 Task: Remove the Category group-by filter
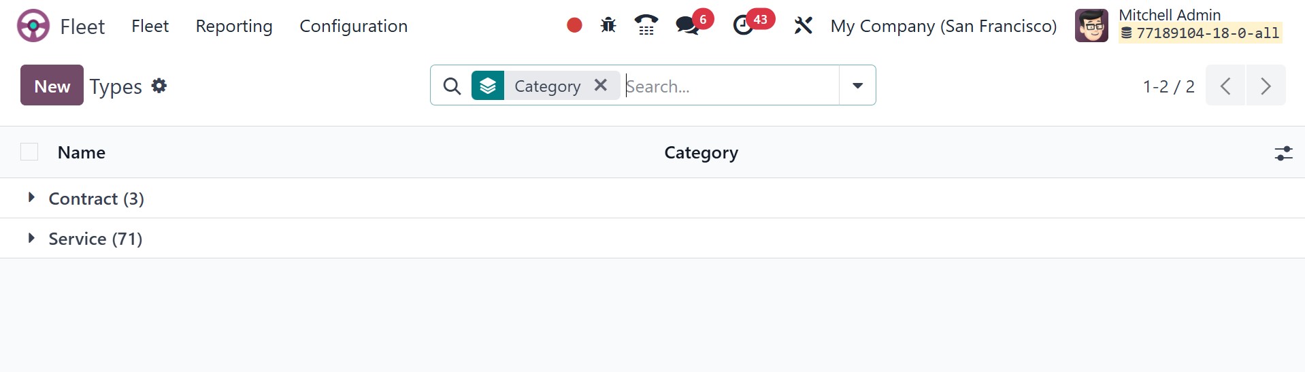click(x=600, y=85)
